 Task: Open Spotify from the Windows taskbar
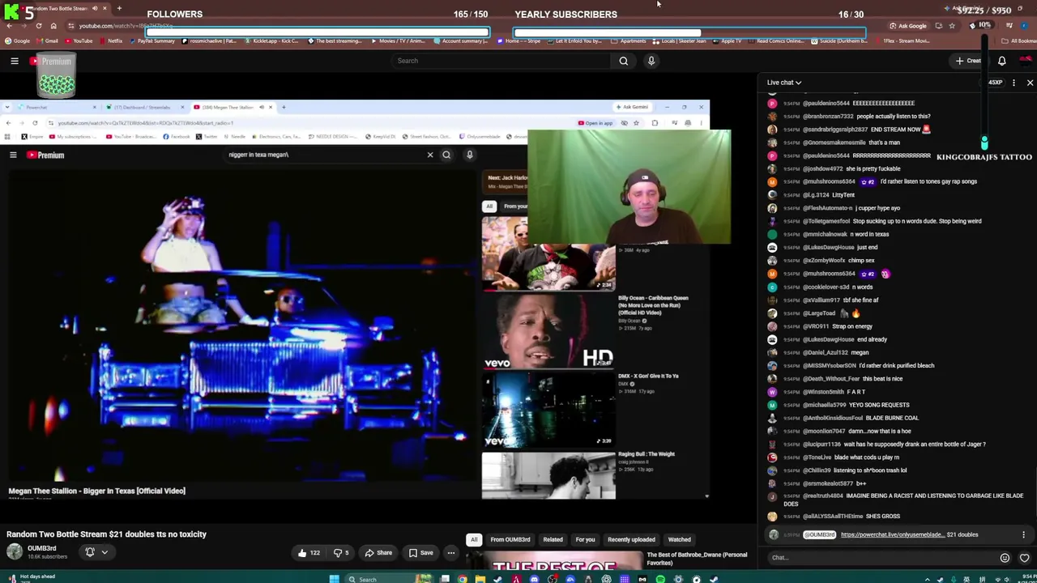coord(660,579)
